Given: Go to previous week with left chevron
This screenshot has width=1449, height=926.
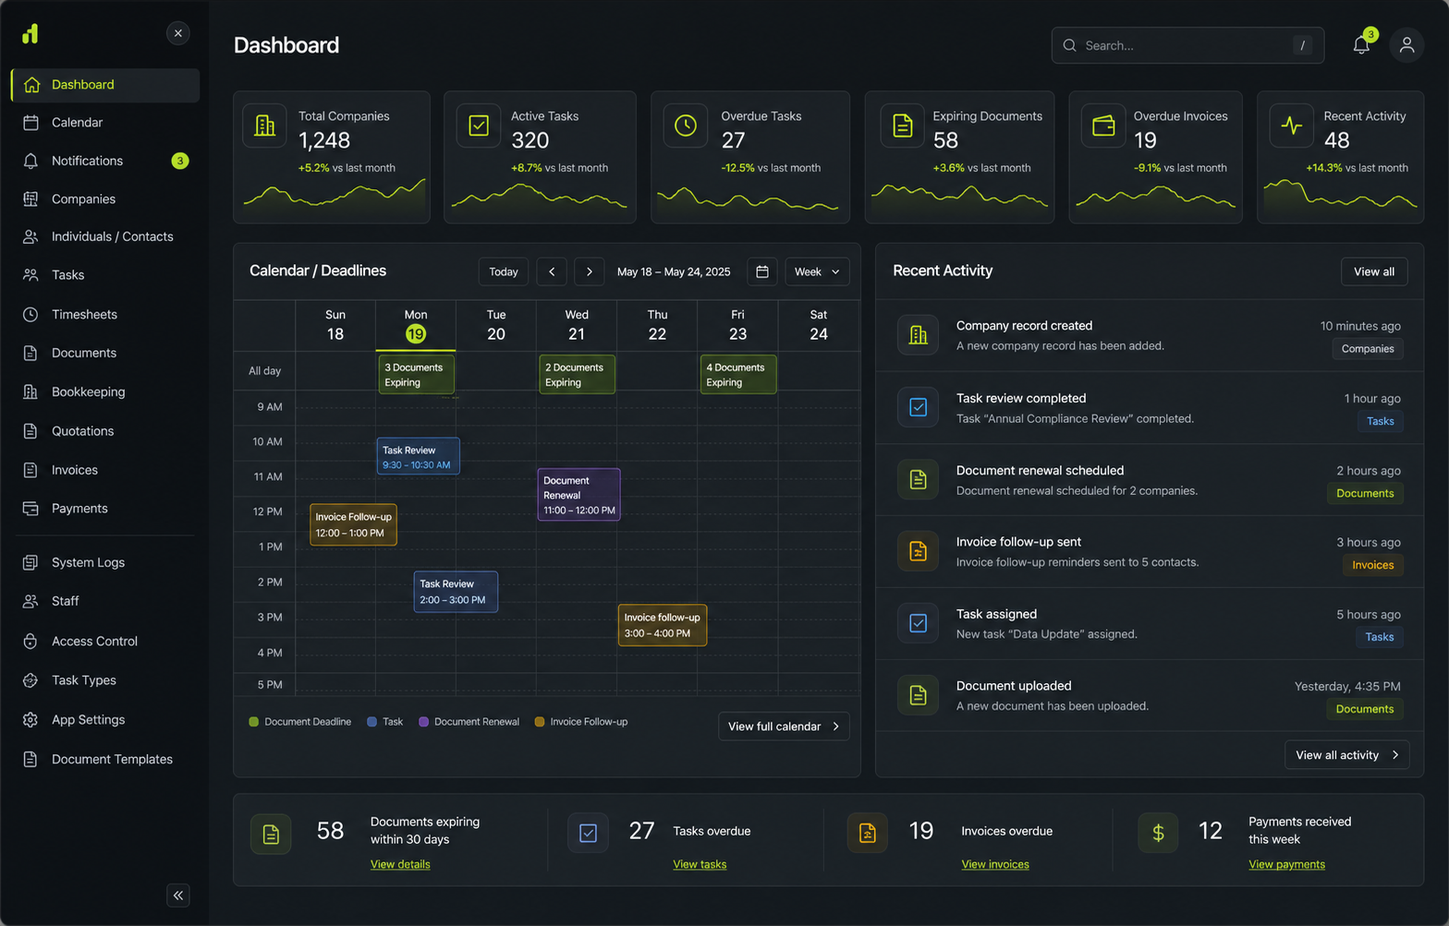Looking at the screenshot, I should [x=552, y=271].
